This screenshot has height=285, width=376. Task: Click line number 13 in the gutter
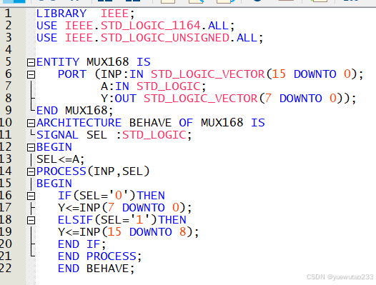(x=6, y=159)
